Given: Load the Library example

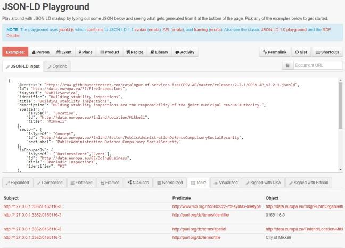Looking at the screenshot, I should tap(159, 52).
